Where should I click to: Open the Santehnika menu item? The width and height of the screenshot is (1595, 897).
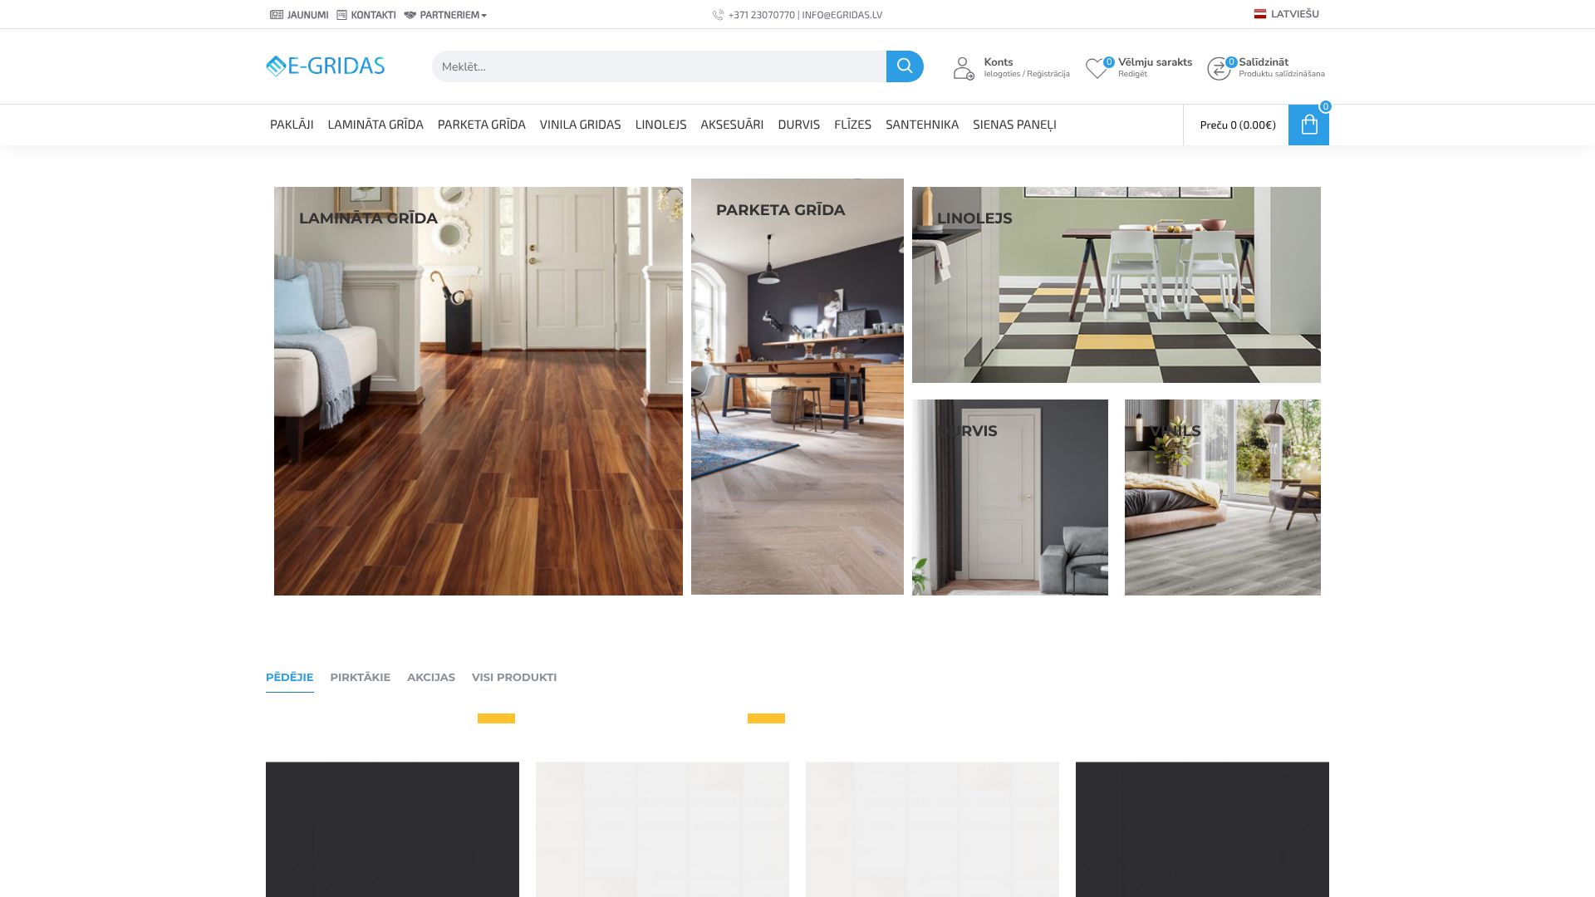click(x=921, y=125)
